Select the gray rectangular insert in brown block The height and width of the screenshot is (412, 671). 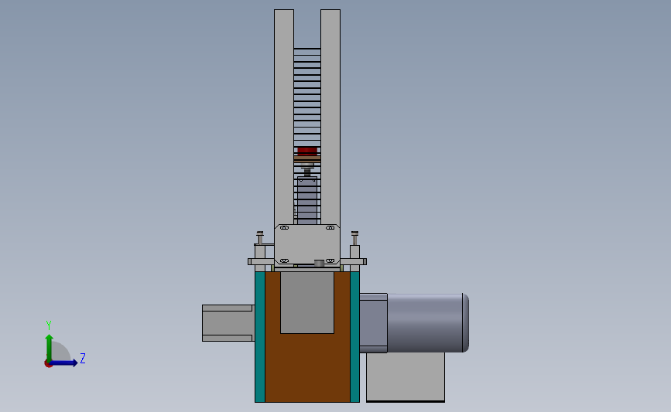[307, 302]
